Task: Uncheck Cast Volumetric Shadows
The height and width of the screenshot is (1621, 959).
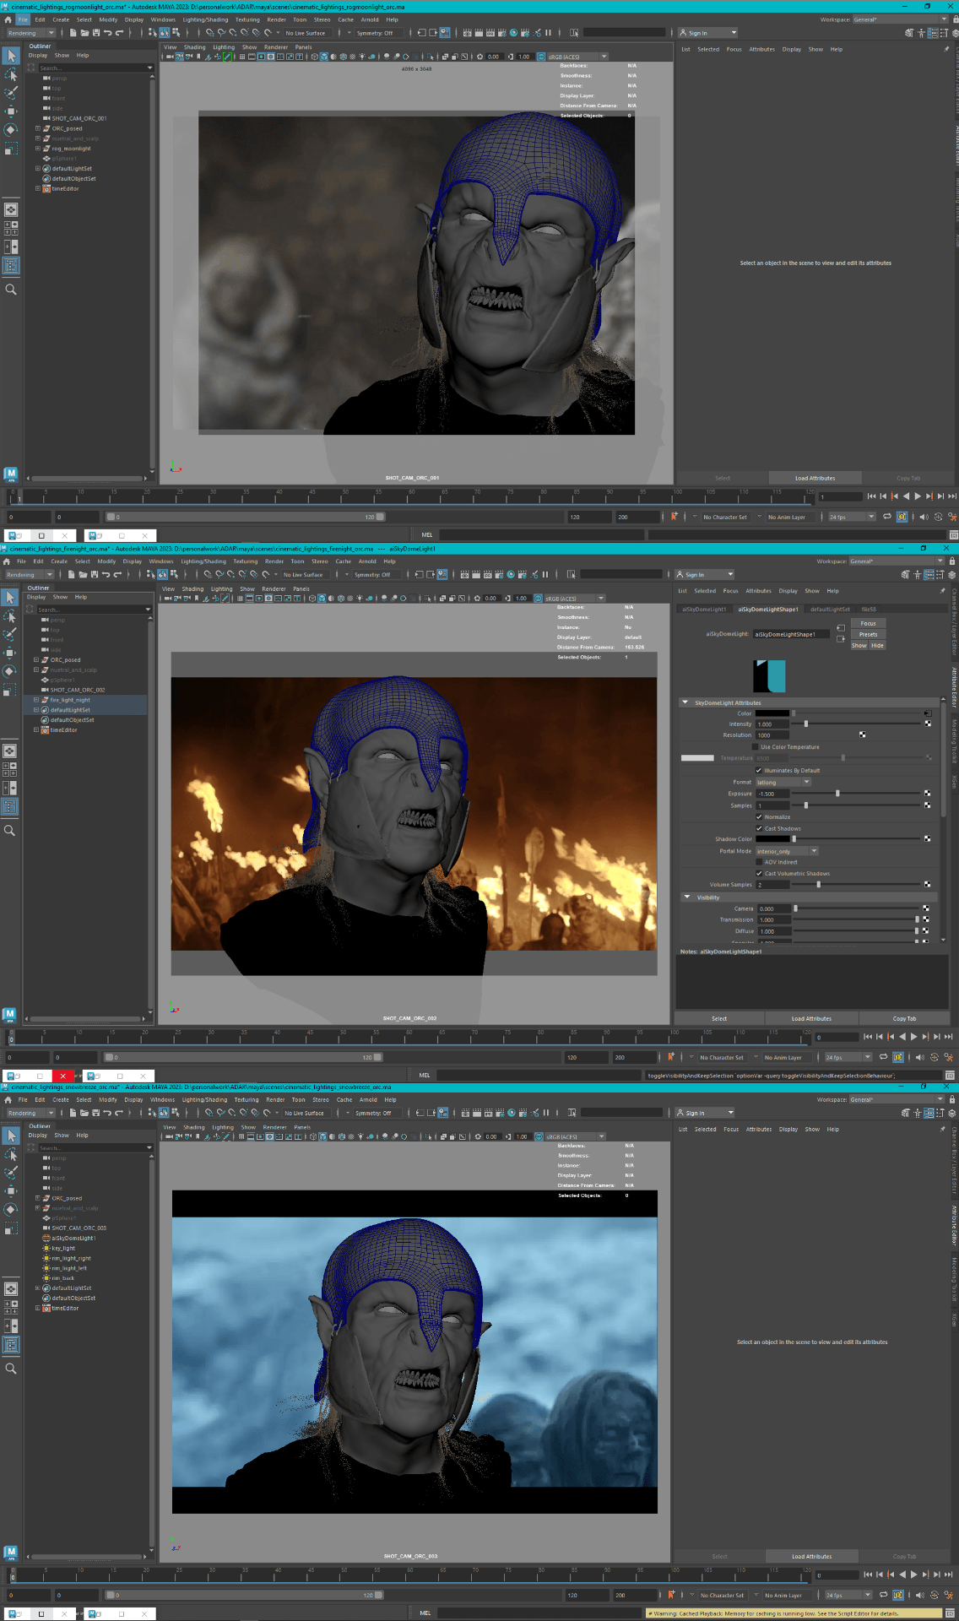Action: [759, 874]
